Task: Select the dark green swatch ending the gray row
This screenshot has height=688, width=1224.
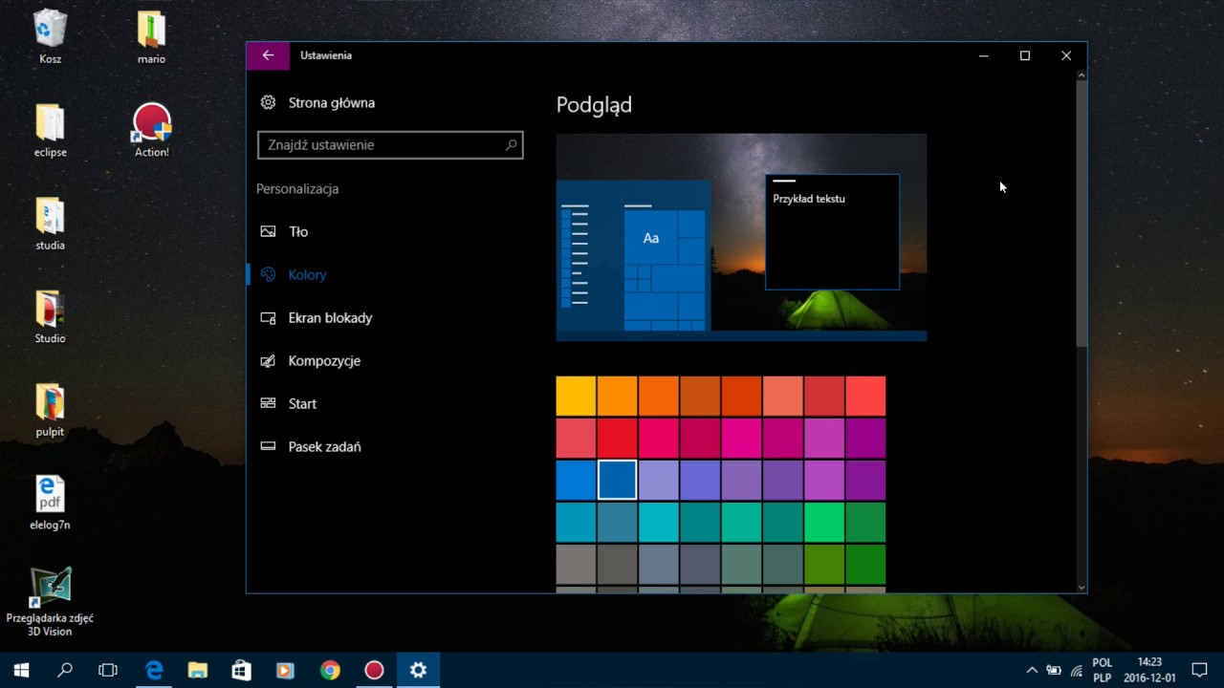Action: coord(865,564)
